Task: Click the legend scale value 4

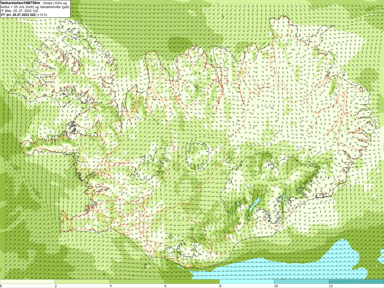Action: coord(111,286)
